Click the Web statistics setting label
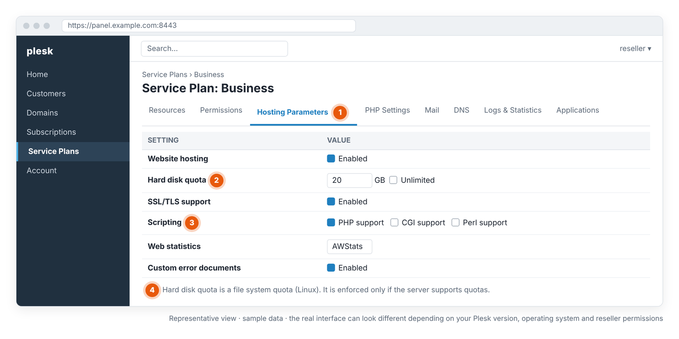 (x=174, y=247)
